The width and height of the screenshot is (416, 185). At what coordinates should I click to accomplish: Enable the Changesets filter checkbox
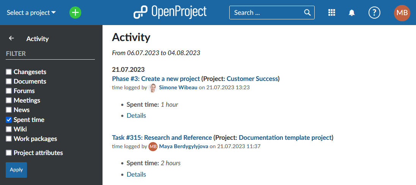9,72
